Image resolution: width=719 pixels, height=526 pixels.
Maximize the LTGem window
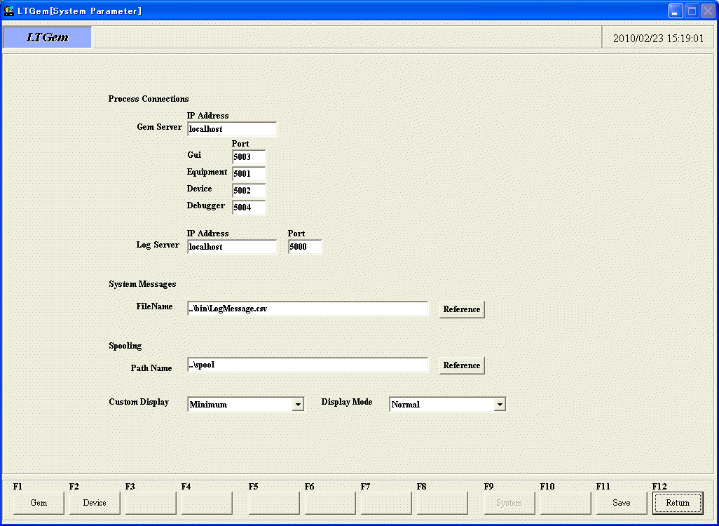692,11
